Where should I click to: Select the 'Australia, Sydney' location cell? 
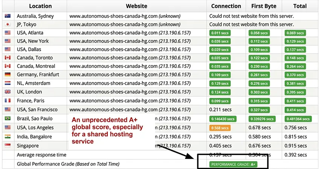pyautogui.click(x=40, y=16)
